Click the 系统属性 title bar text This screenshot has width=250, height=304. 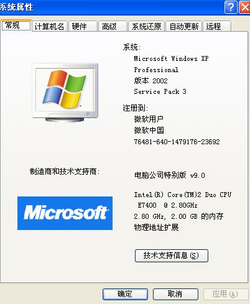point(17,7)
